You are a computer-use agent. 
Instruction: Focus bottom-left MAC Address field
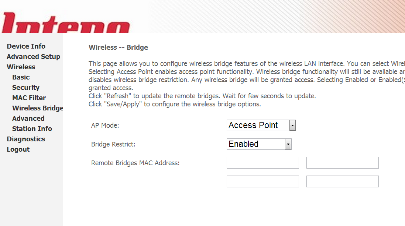263,181
